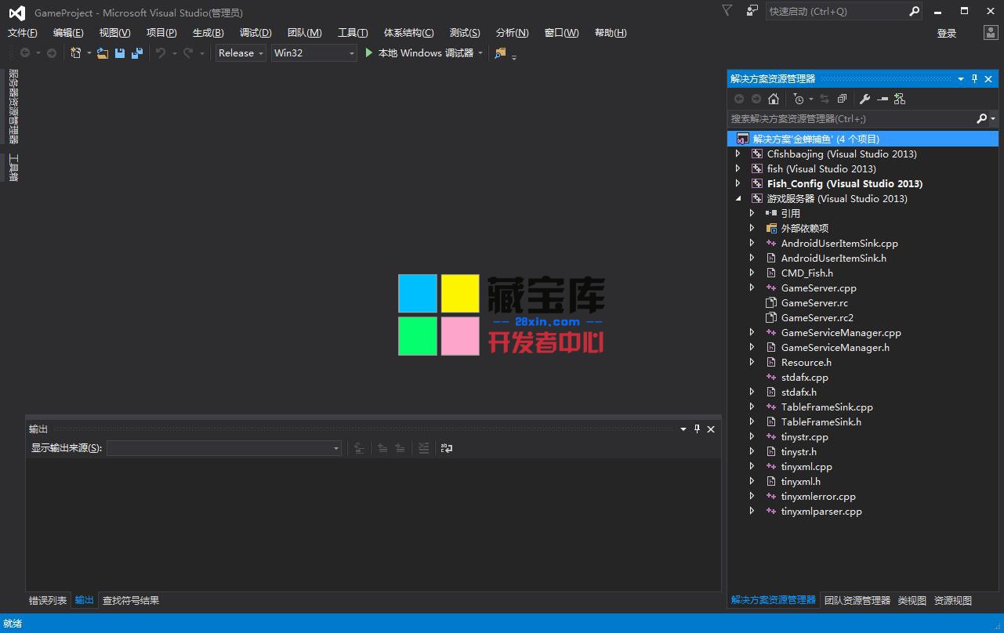1004x633 pixels.
Task: Open debugger target dropdown arrow
Action: [480, 53]
